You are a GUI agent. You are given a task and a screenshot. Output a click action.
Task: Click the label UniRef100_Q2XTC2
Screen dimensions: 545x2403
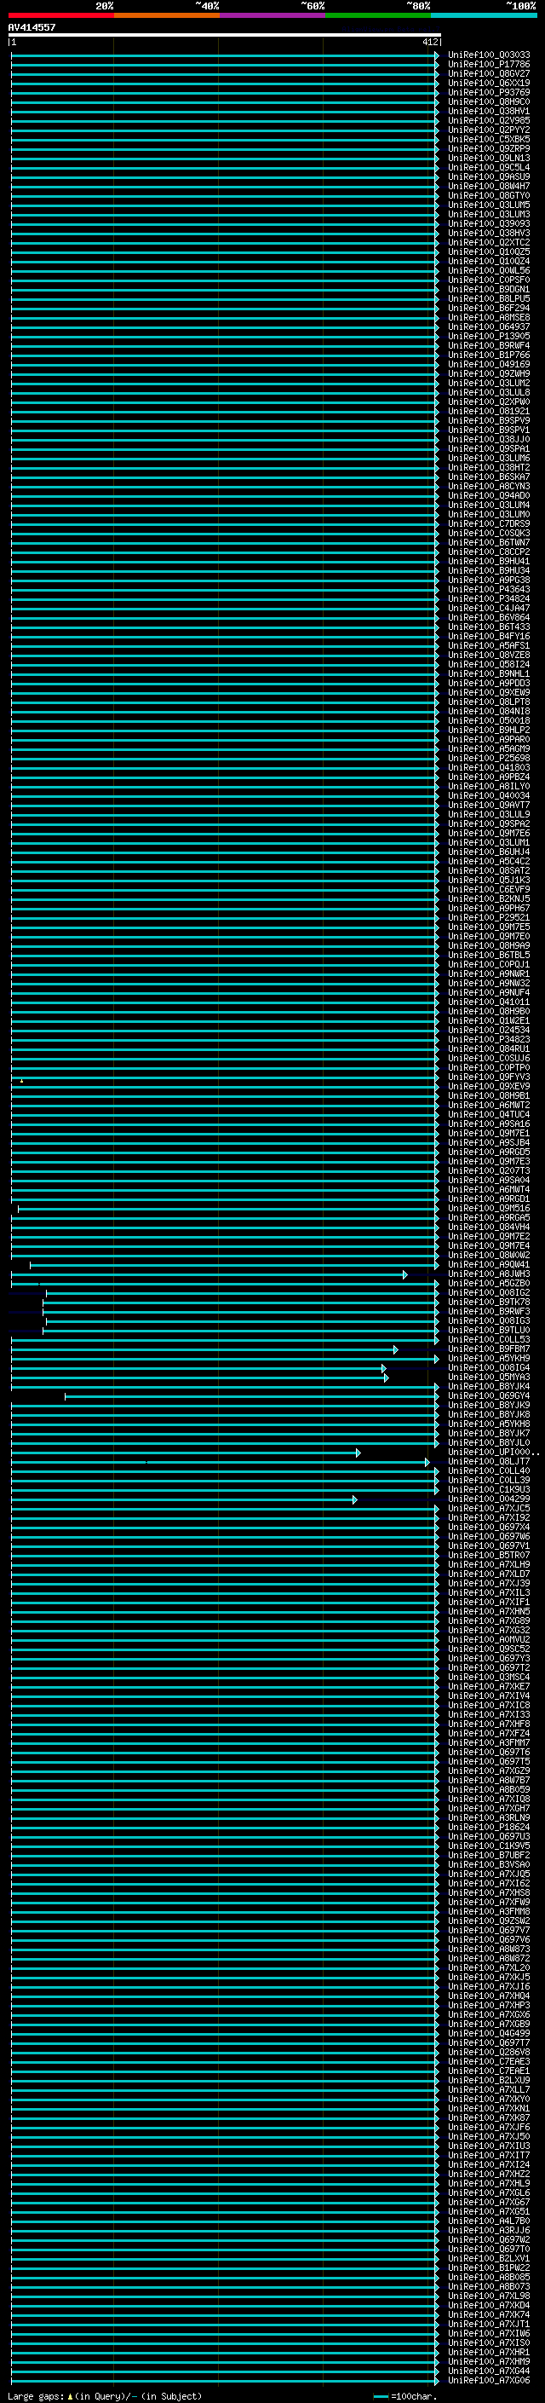(488, 243)
